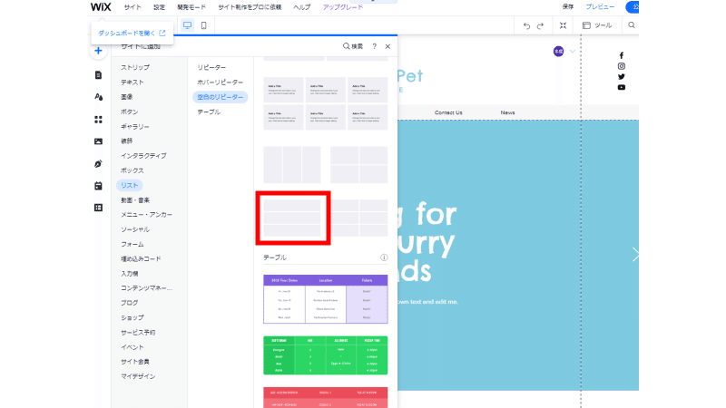
Task: Open サイト制作をプロに依頼 menu
Action: click(x=250, y=7)
